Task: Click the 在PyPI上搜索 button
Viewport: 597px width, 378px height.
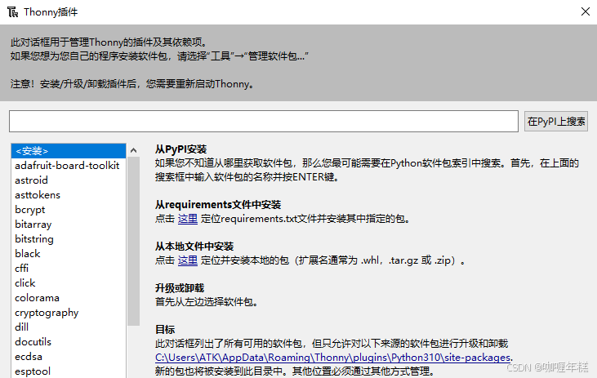Action: tap(556, 122)
